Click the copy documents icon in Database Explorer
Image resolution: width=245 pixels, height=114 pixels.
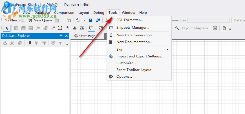coord(53,43)
